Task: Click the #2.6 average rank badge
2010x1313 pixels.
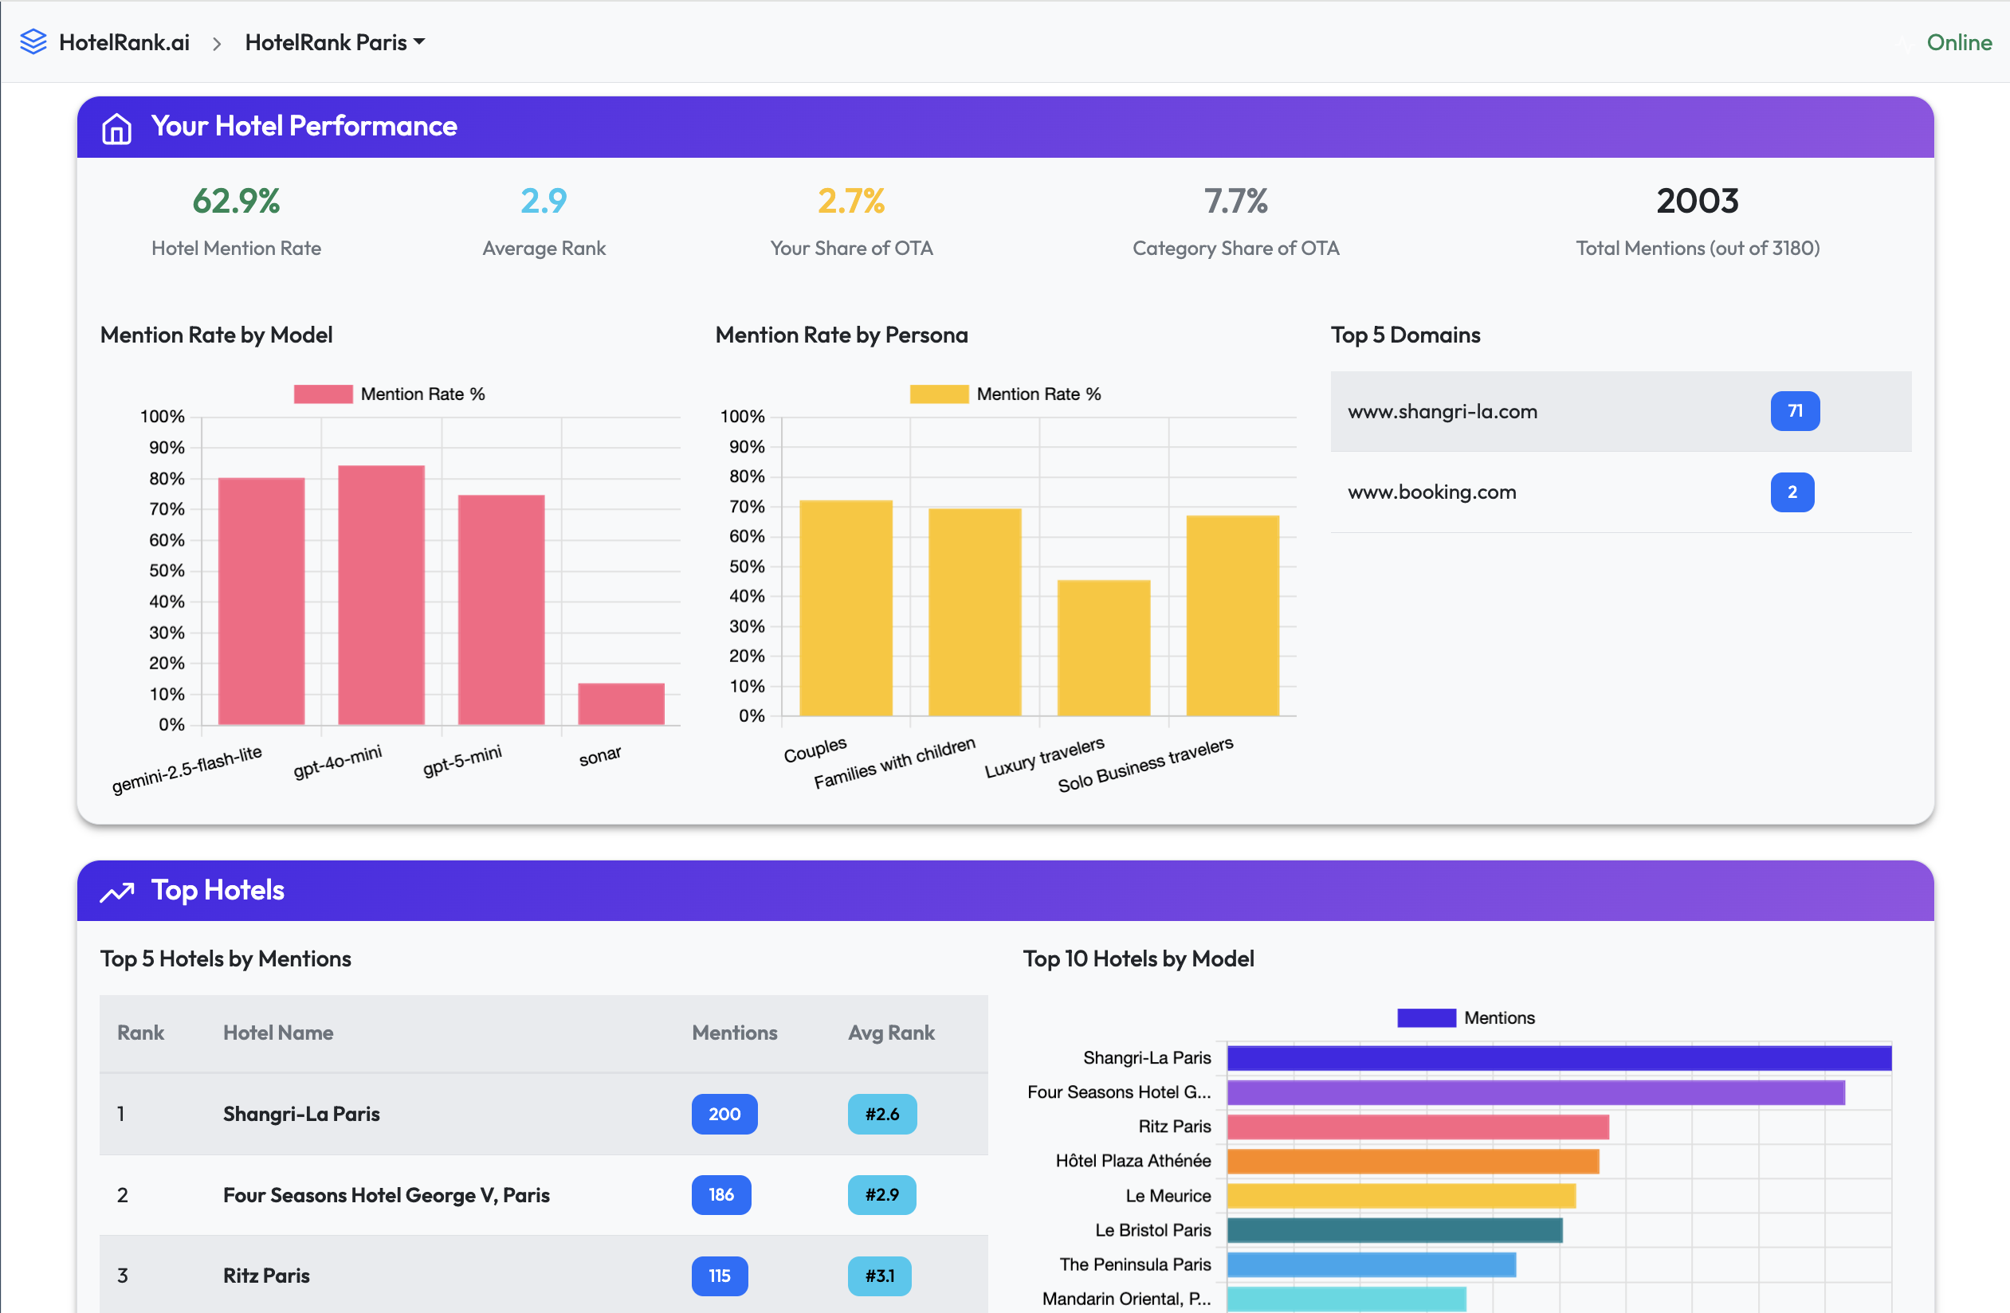Action: pos(881,1114)
